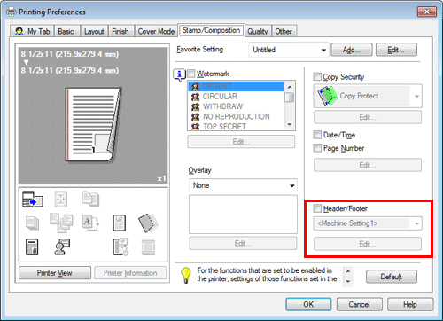
Task: Enable the Watermark checkbox
Action: [191, 74]
